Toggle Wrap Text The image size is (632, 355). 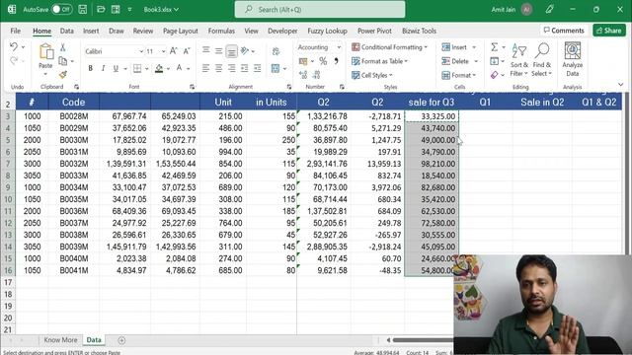(x=276, y=51)
